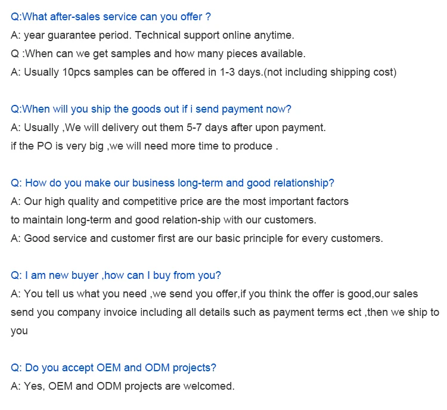Select the new buyer question

(x=116, y=275)
